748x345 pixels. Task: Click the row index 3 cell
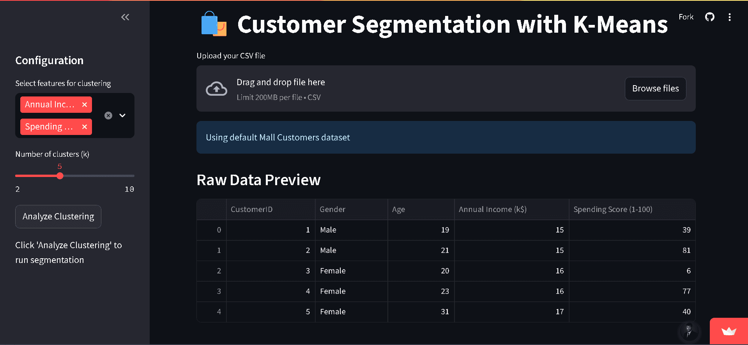[x=211, y=291]
